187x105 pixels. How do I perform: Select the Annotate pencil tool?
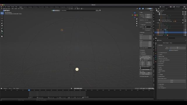(2, 28)
